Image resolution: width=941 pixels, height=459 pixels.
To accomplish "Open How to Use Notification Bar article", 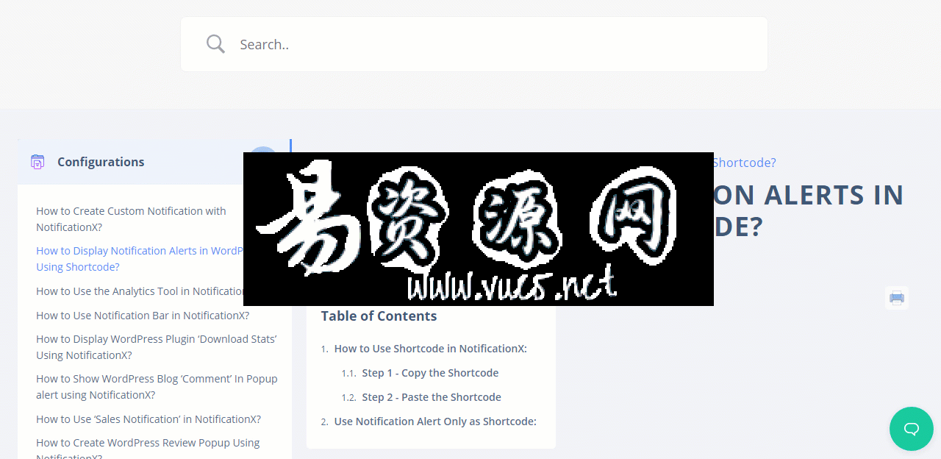I will click(x=143, y=316).
